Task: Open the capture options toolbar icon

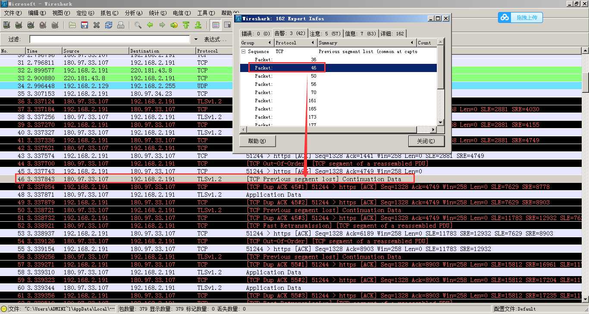Action: coord(19,25)
